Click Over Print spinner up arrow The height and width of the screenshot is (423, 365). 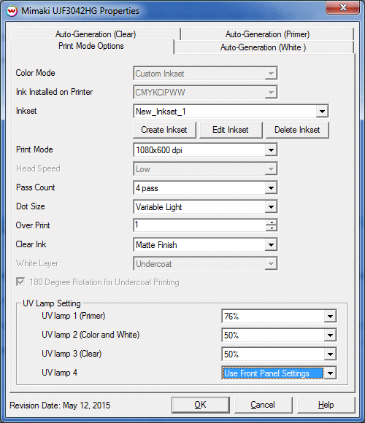click(272, 222)
